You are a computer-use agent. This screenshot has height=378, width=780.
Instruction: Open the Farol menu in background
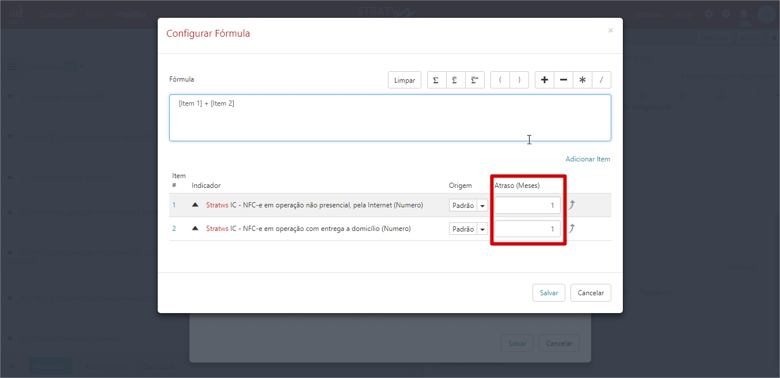[x=95, y=14]
